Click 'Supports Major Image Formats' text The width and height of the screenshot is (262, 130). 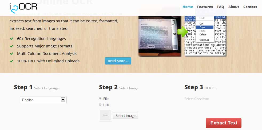[45, 46]
